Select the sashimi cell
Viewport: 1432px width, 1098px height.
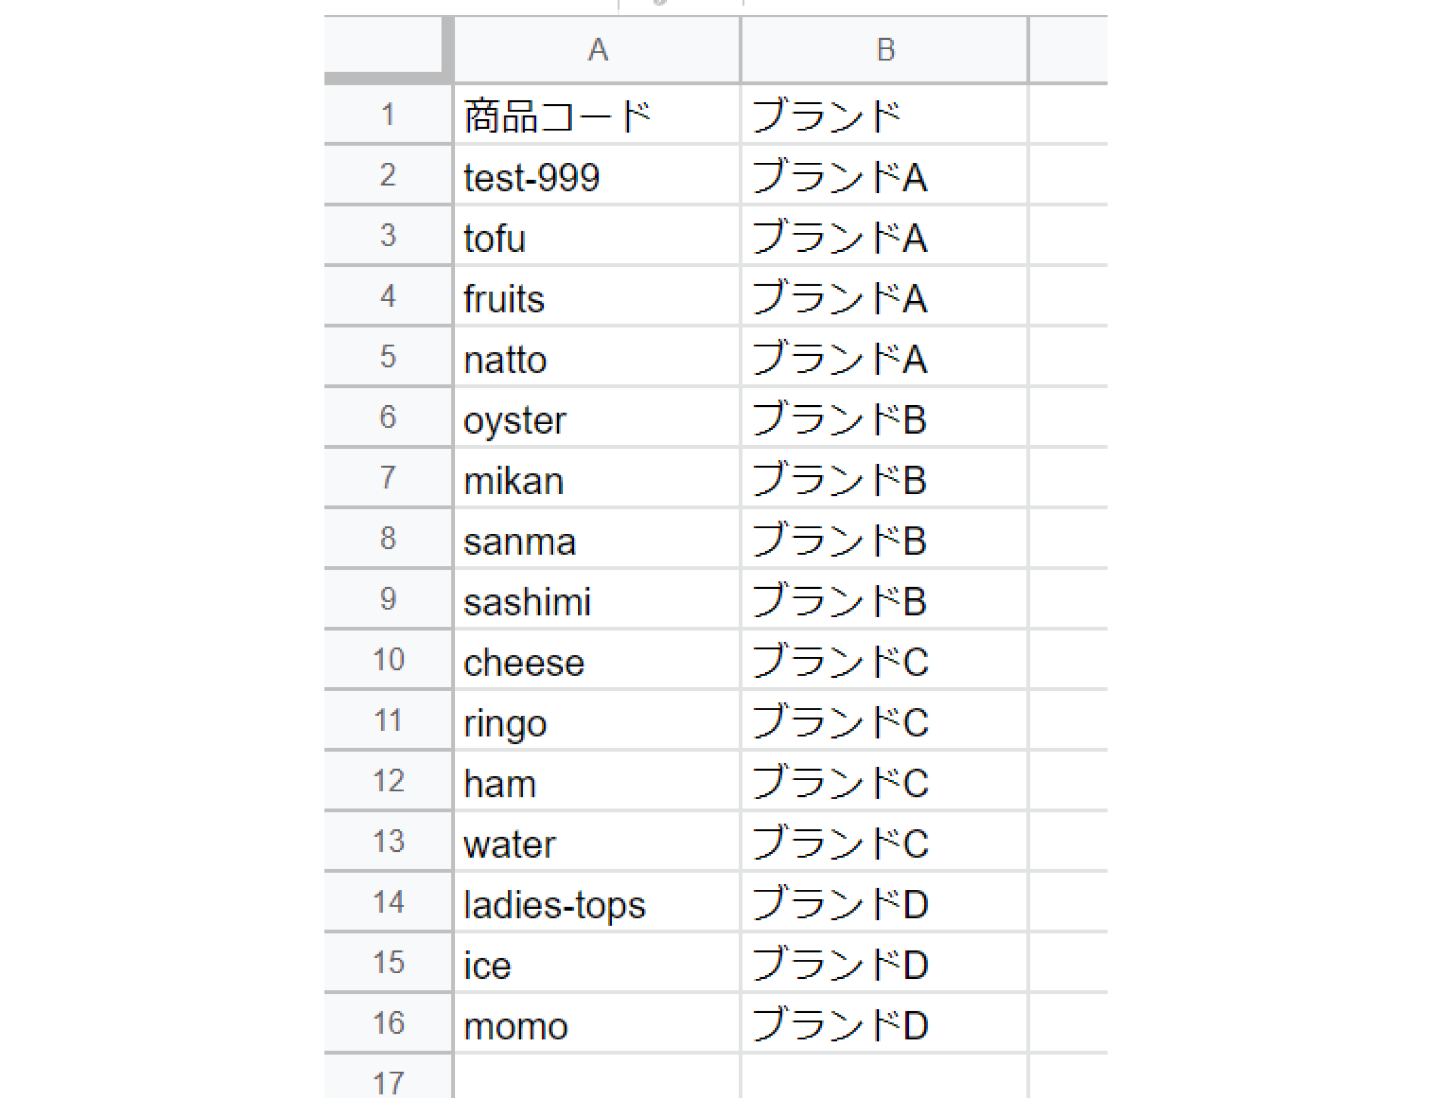596,600
